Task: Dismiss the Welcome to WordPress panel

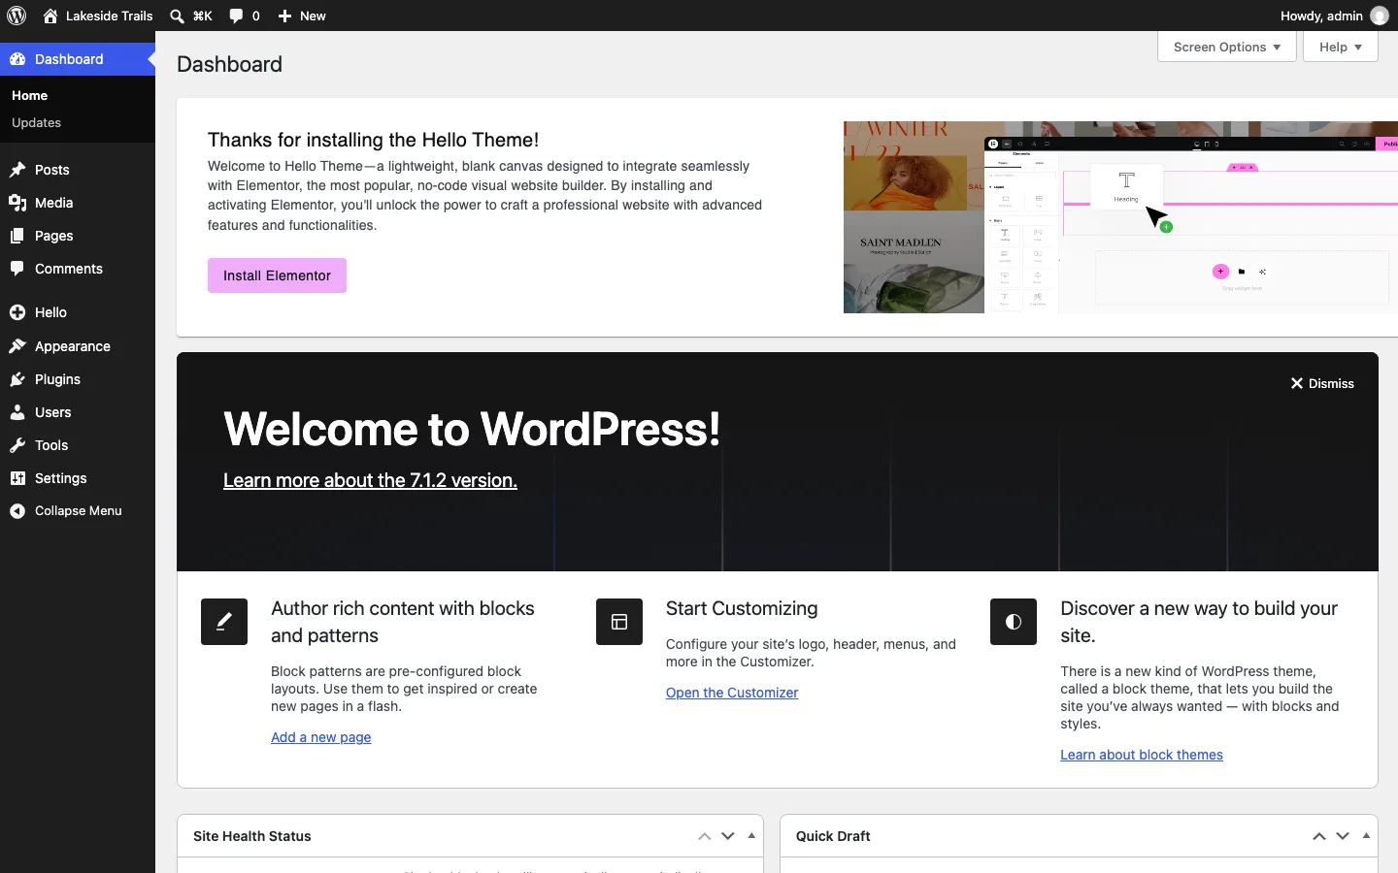Action: [1321, 383]
